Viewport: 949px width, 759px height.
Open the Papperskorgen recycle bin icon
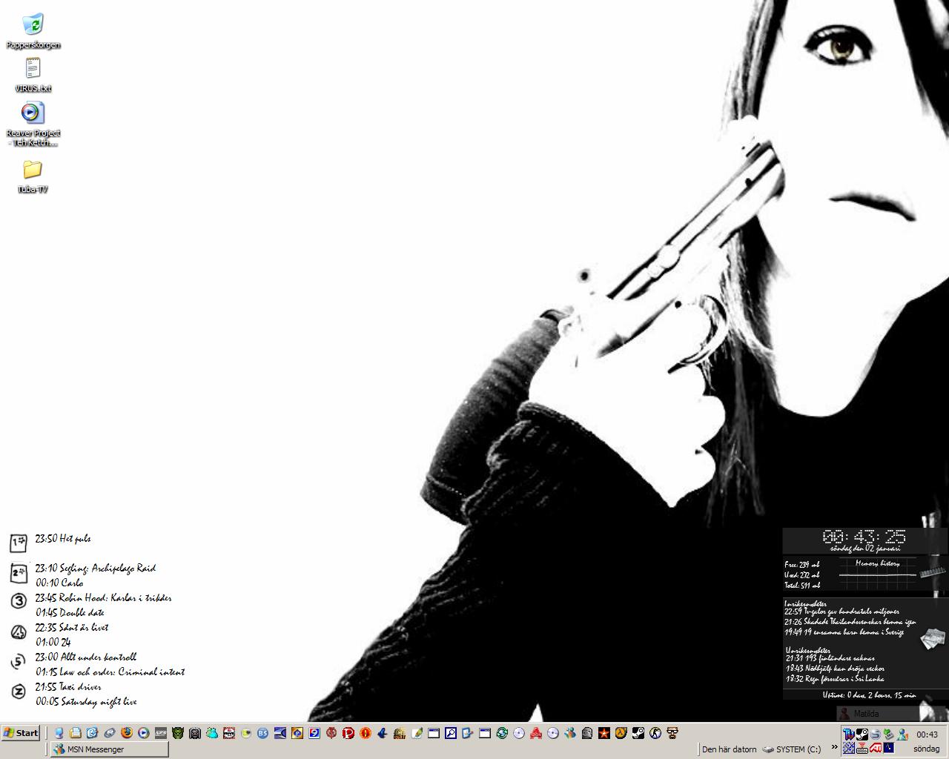pos(33,26)
